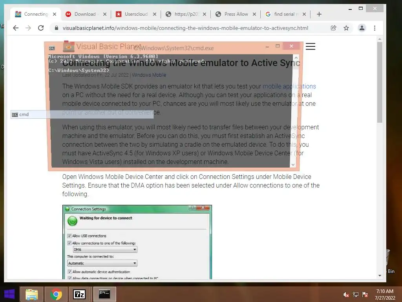Open the Action Center flag icon

(365, 295)
